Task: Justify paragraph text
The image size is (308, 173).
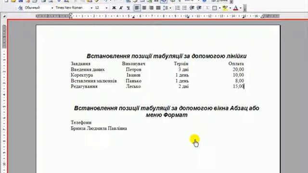Action: [x=158, y=8]
